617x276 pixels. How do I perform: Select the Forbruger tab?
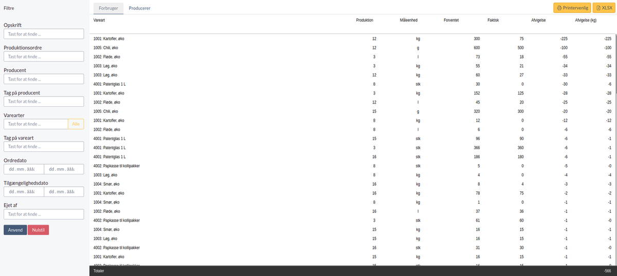point(108,8)
